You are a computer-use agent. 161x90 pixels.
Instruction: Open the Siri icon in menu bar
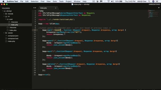click(x=153, y=1)
